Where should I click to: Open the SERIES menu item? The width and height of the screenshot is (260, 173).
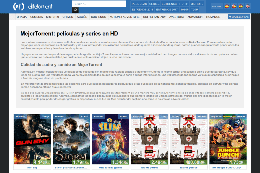click(154, 4)
